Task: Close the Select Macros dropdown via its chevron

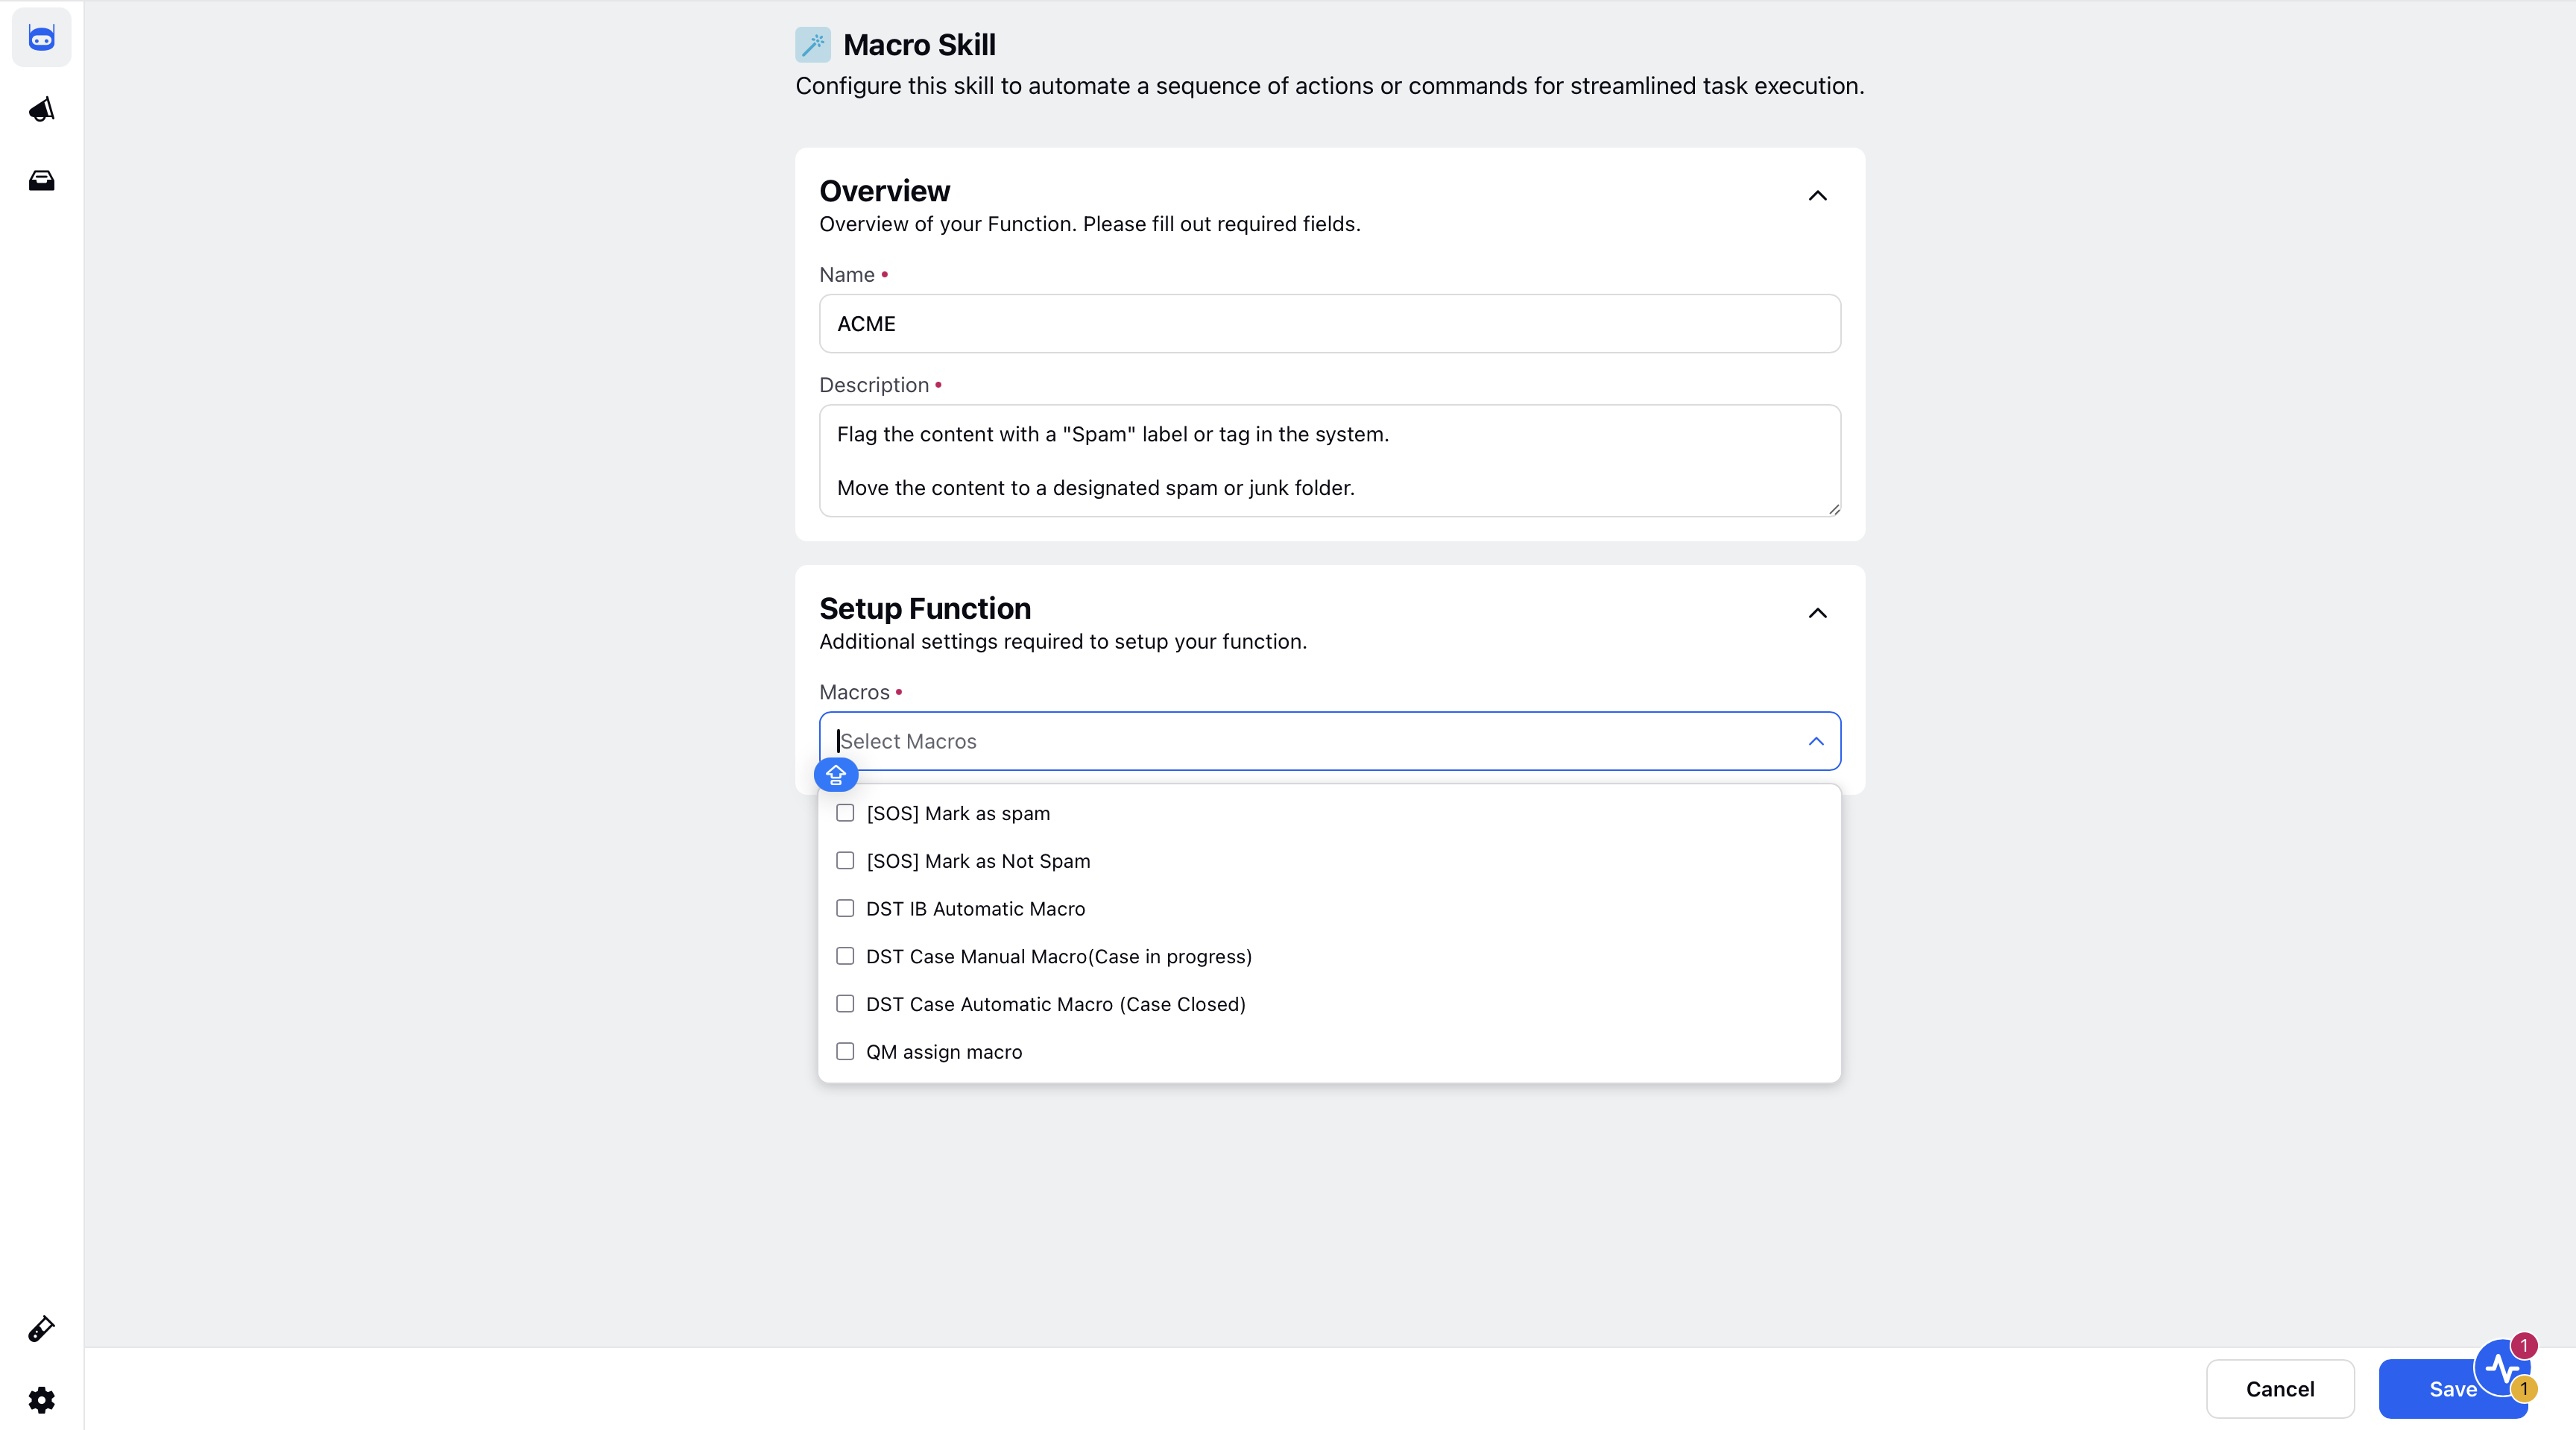Action: pos(1816,741)
